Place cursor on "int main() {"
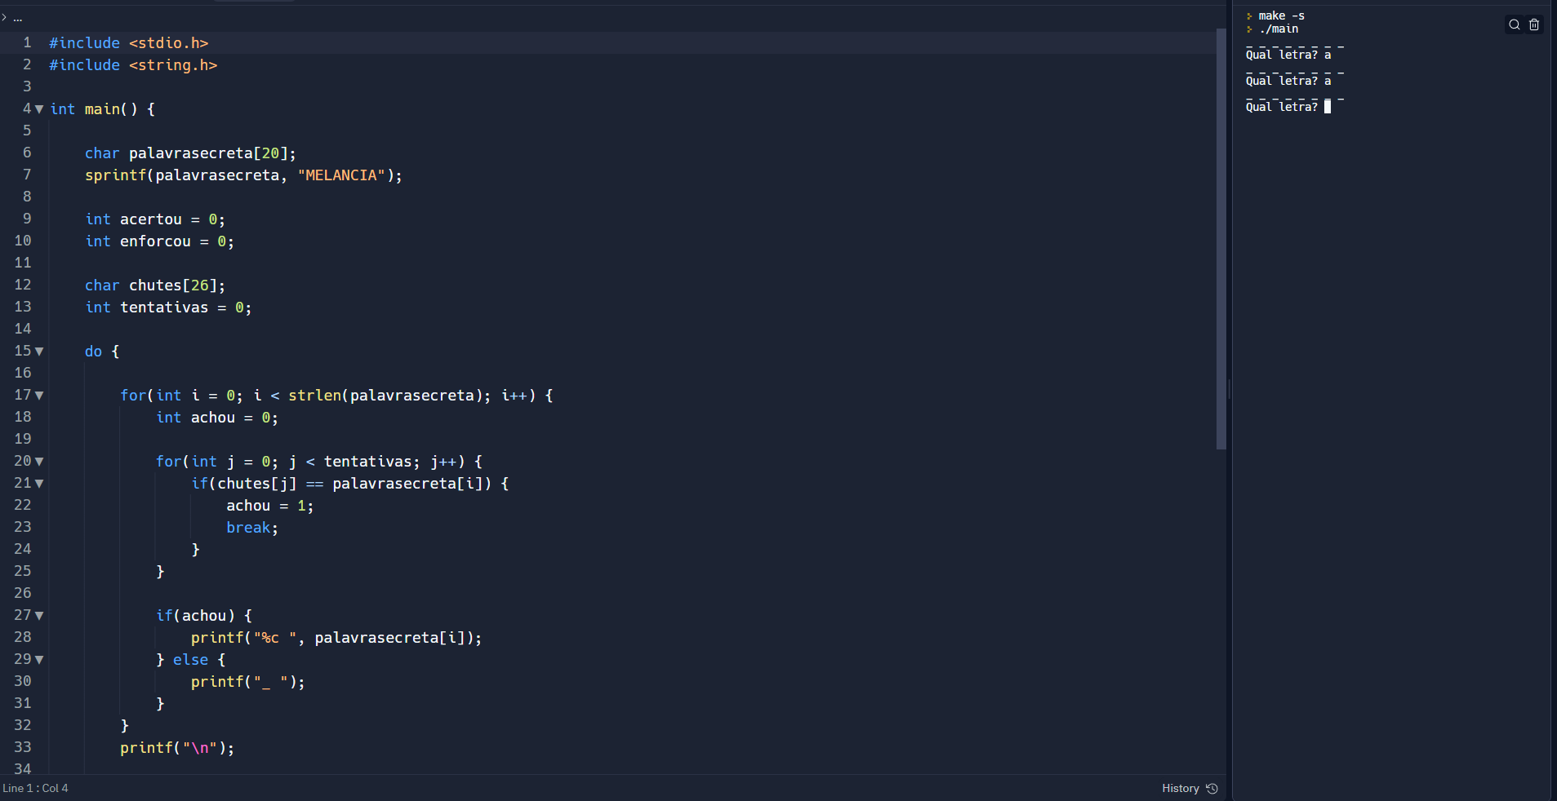The width and height of the screenshot is (1557, 801). click(102, 109)
